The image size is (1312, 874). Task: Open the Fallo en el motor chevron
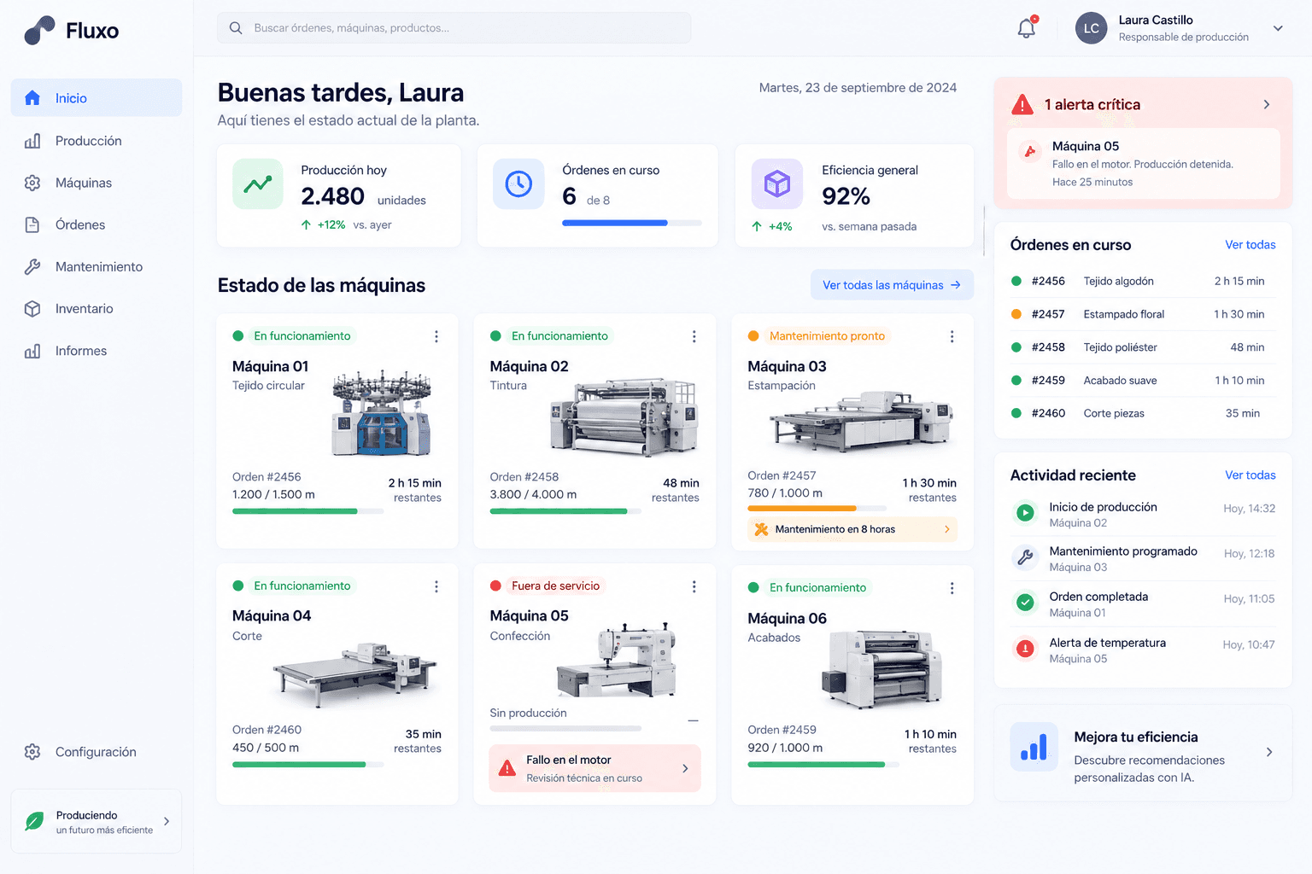click(685, 768)
